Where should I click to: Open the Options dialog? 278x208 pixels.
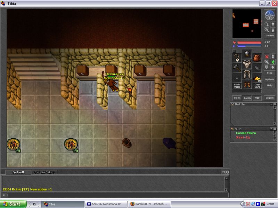(x=270, y=79)
